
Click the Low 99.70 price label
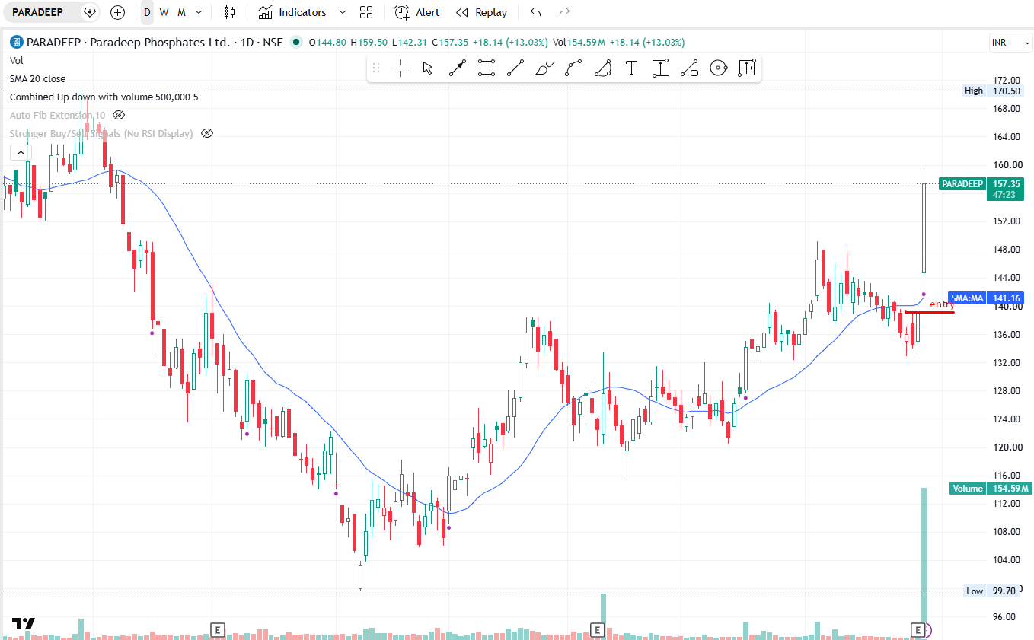coord(991,591)
